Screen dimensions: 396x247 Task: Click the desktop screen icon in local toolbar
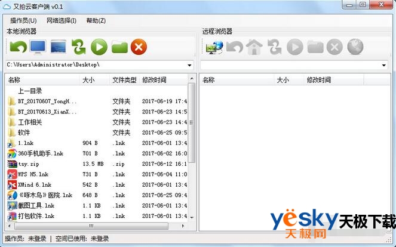tap(58, 47)
